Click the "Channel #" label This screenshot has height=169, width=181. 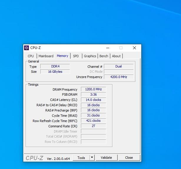(x=95, y=67)
